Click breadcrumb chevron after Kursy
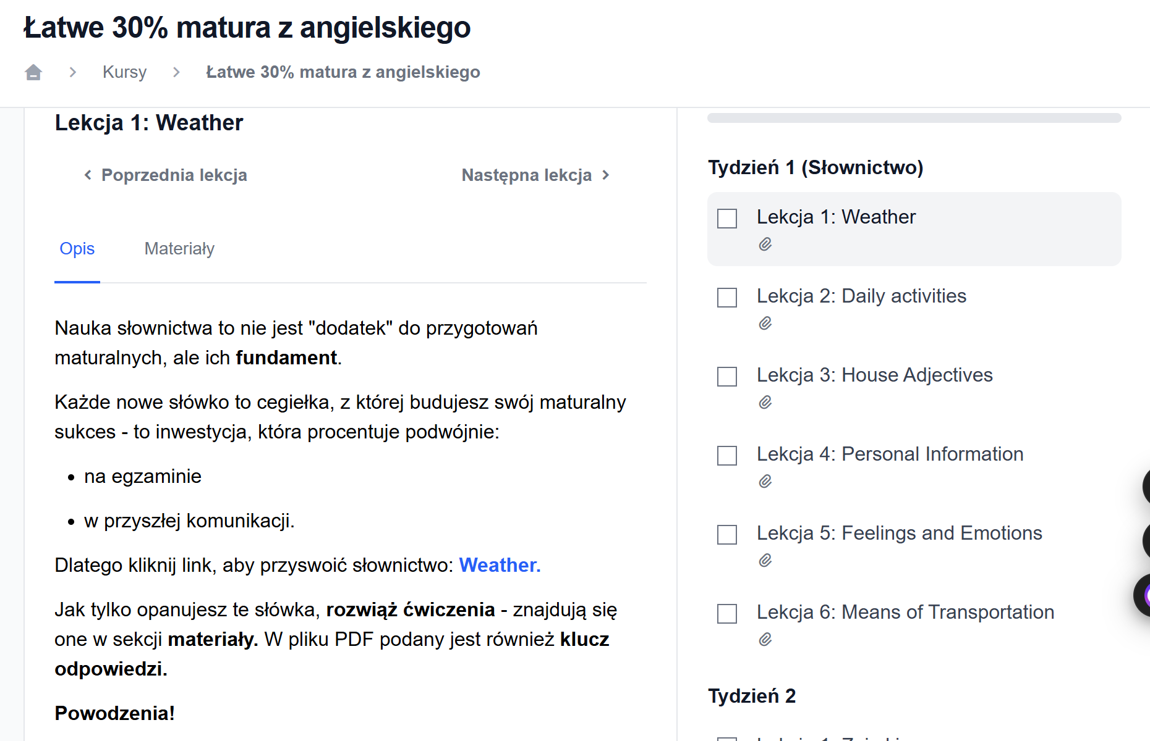 pos(177,72)
